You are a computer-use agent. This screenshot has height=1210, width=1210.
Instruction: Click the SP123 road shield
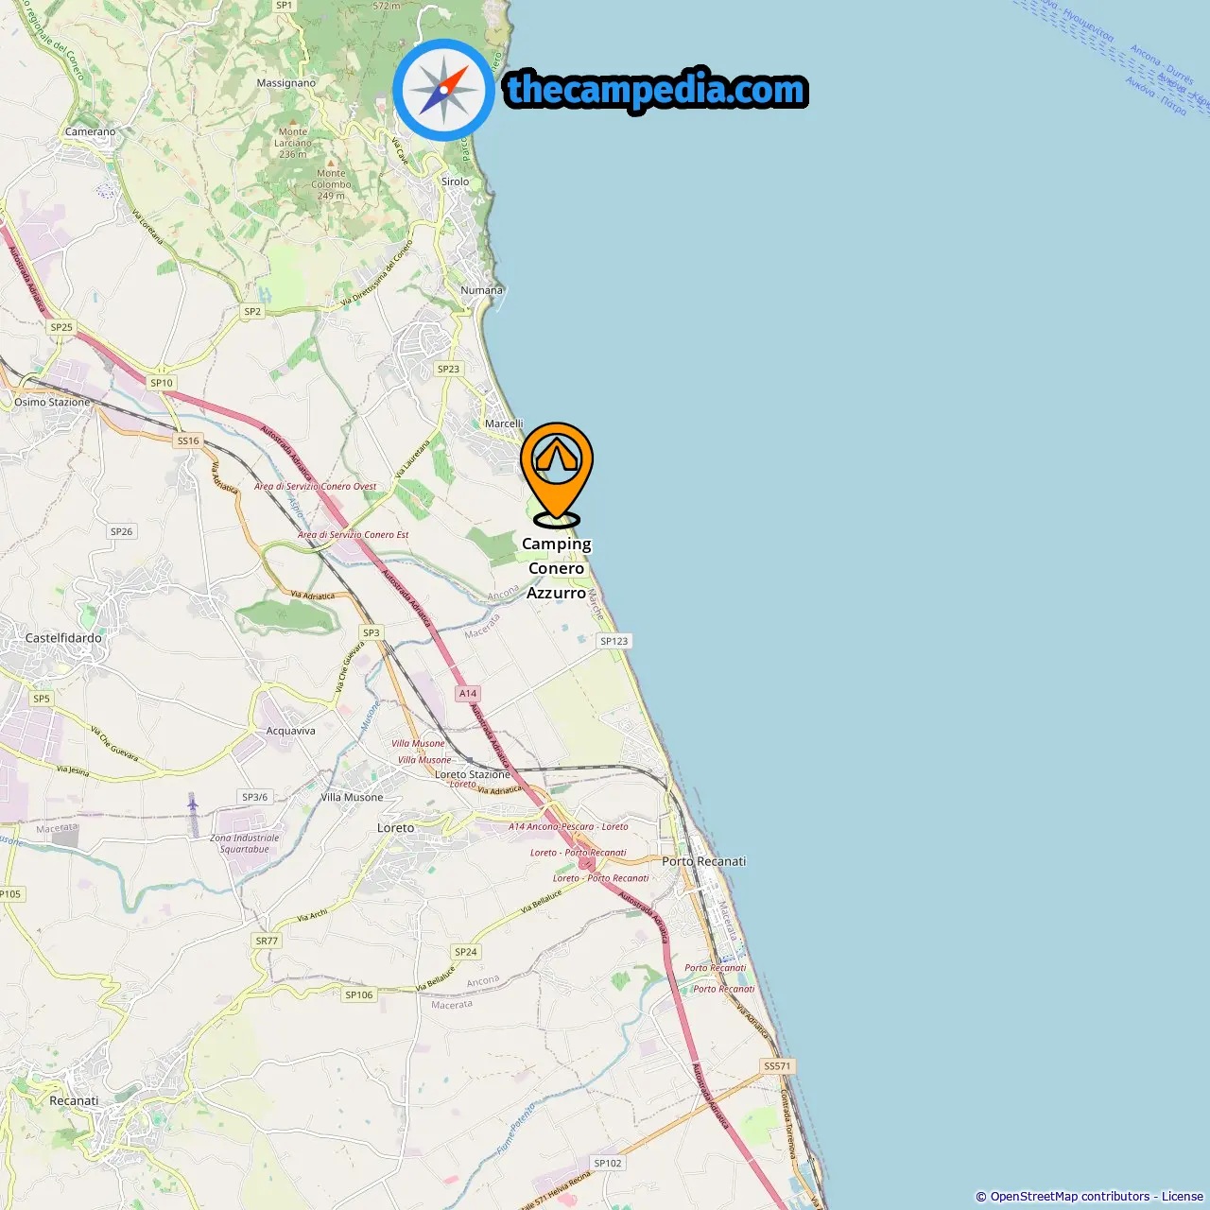(x=614, y=641)
